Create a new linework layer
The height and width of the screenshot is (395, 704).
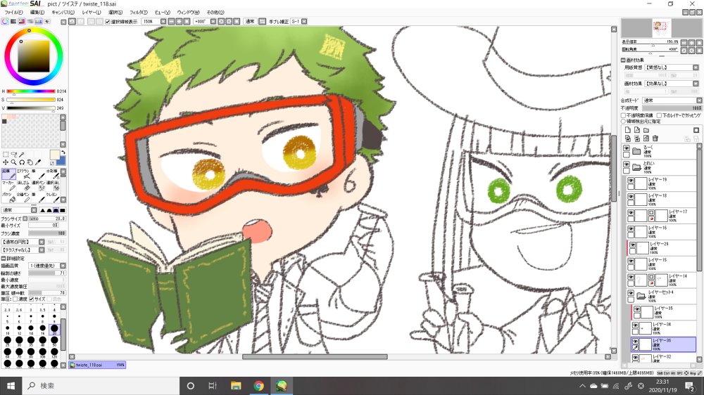(x=636, y=130)
